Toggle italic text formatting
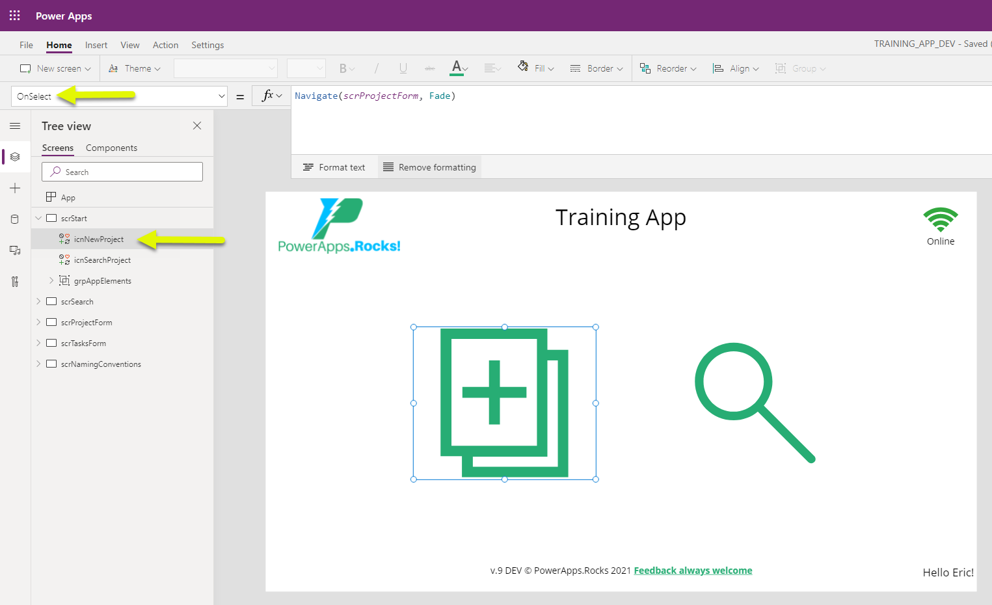Image resolution: width=992 pixels, height=605 pixels. coord(377,68)
